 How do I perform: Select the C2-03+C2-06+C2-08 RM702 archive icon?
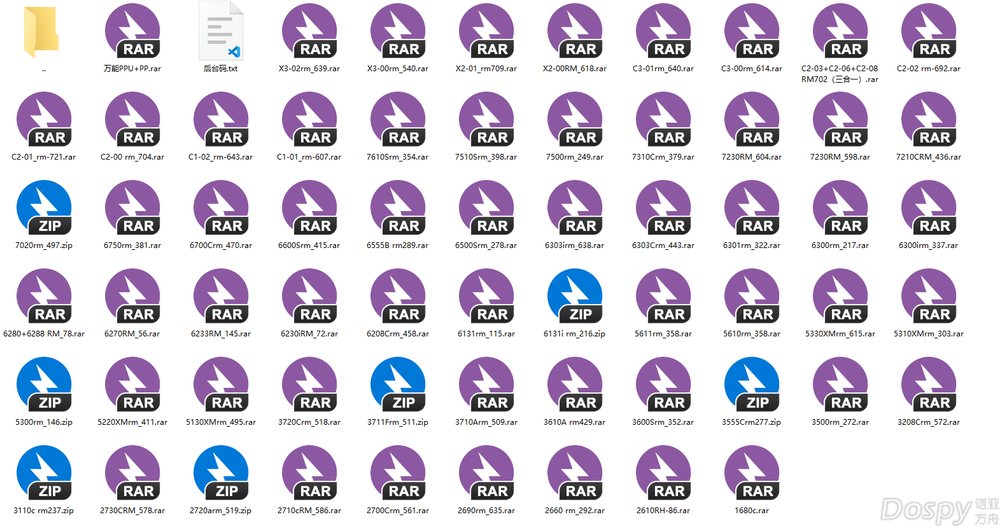[840, 31]
